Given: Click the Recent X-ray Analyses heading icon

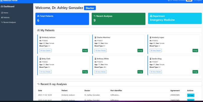Looking at the screenshot, I should (x=39, y=84).
